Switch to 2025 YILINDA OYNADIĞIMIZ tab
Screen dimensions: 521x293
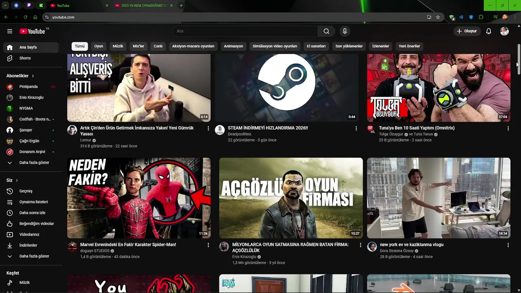click(x=144, y=5)
